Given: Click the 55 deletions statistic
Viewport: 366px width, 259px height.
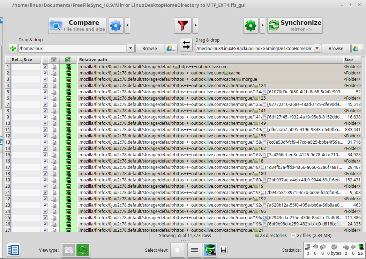Looking at the screenshot, I should (x=361, y=250).
